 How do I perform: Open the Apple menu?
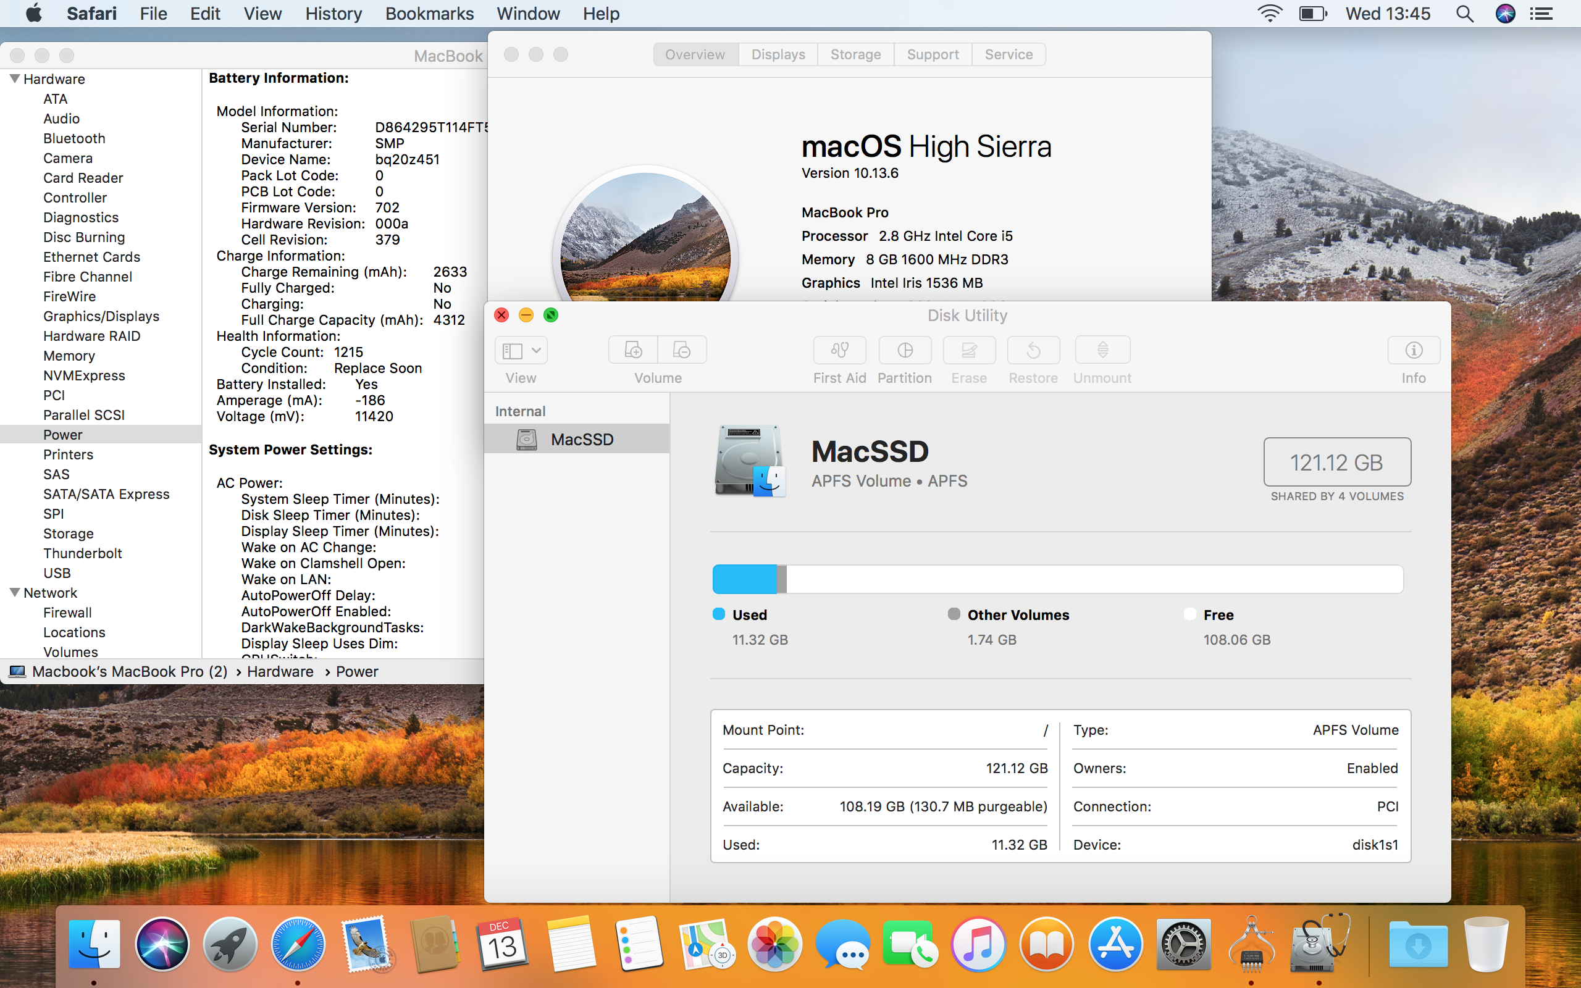coord(34,14)
